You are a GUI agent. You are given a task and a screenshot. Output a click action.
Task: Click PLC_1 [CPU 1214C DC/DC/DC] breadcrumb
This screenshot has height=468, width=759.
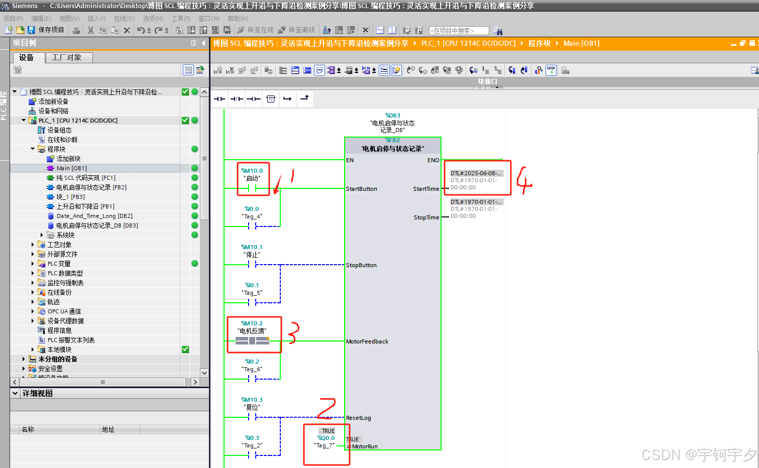(x=468, y=43)
